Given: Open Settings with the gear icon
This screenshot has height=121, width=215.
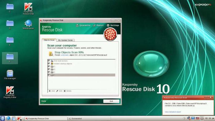Looking at the screenshot, I should (x=113, y=25).
